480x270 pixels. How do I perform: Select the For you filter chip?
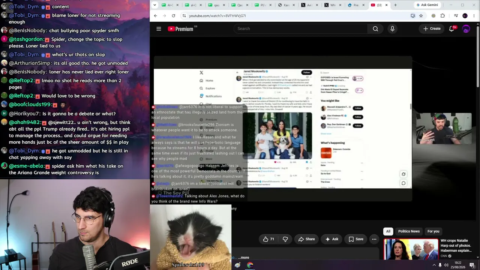coord(433,231)
